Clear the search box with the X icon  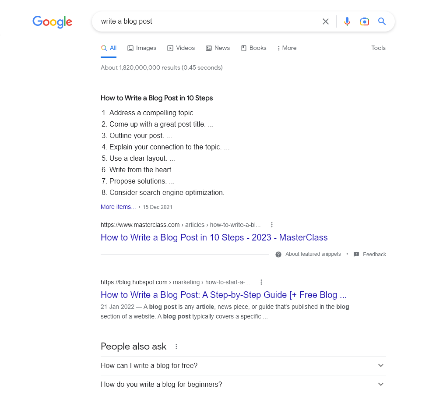pyautogui.click(x=325, y=21)
